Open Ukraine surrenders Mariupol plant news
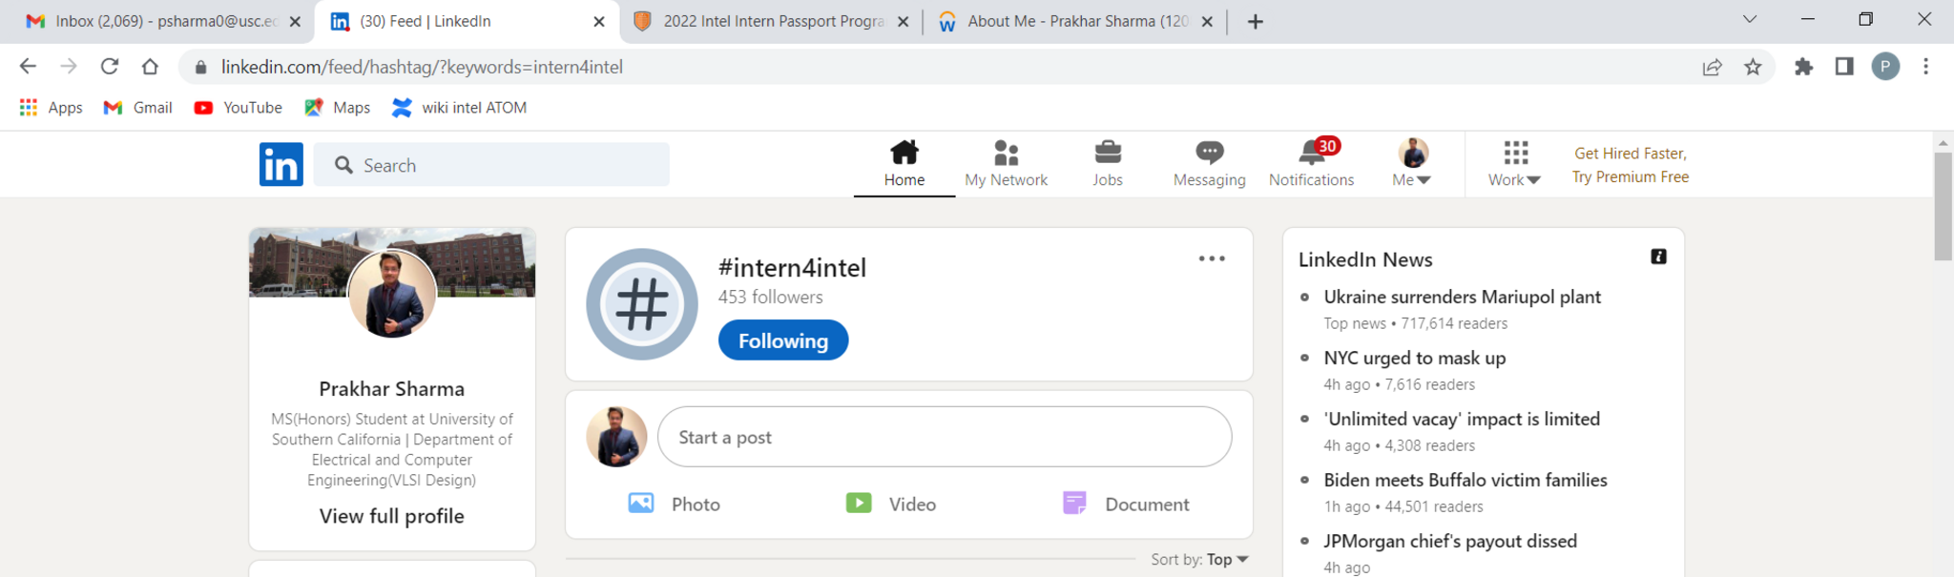Screen dimensions: 1954x577 pos(1462,297)
